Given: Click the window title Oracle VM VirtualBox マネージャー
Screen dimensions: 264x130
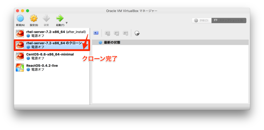Looking at the screenshot, I should (132, 11).
